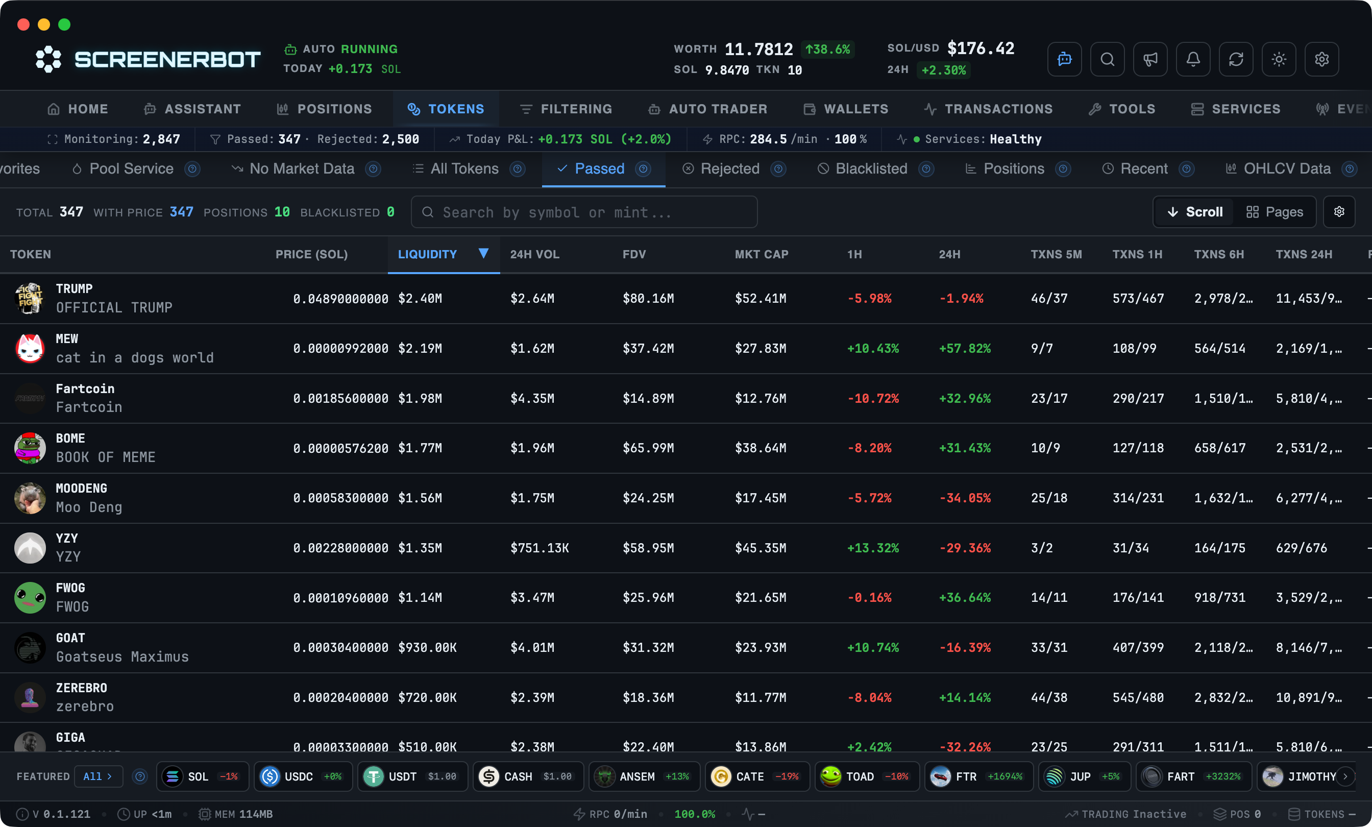
Task: Click Fartcoin liquidity value $1.98M
Action: pyautogui.click(x=420, y=398)
